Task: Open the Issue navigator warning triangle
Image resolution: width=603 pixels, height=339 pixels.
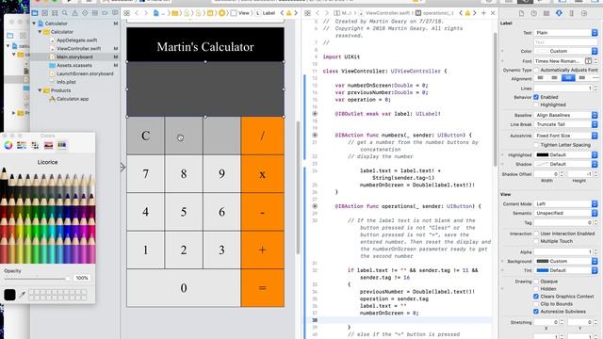Action: (x=75, y=12)
